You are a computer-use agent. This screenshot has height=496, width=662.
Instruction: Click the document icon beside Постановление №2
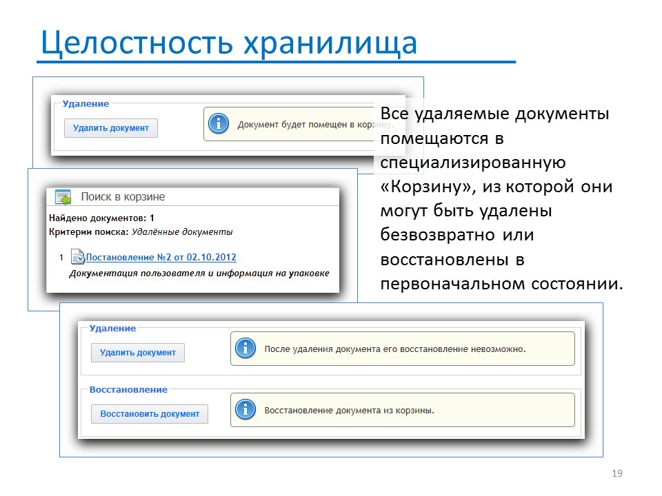(x=78, y=257)
